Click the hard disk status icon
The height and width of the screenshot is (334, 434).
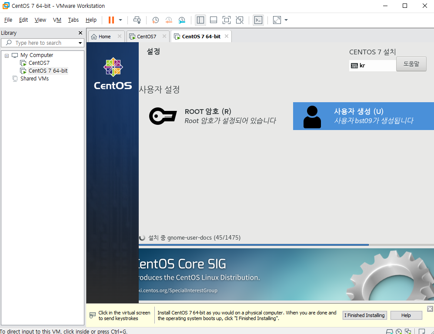tap(390, 331)
